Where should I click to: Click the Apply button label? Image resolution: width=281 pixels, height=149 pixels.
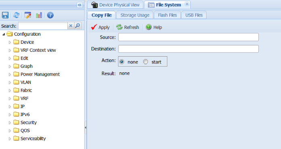104,27
